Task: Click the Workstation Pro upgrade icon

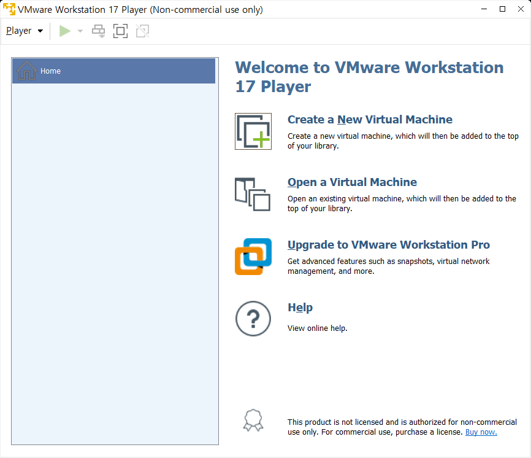Action: tap(253, 257)
